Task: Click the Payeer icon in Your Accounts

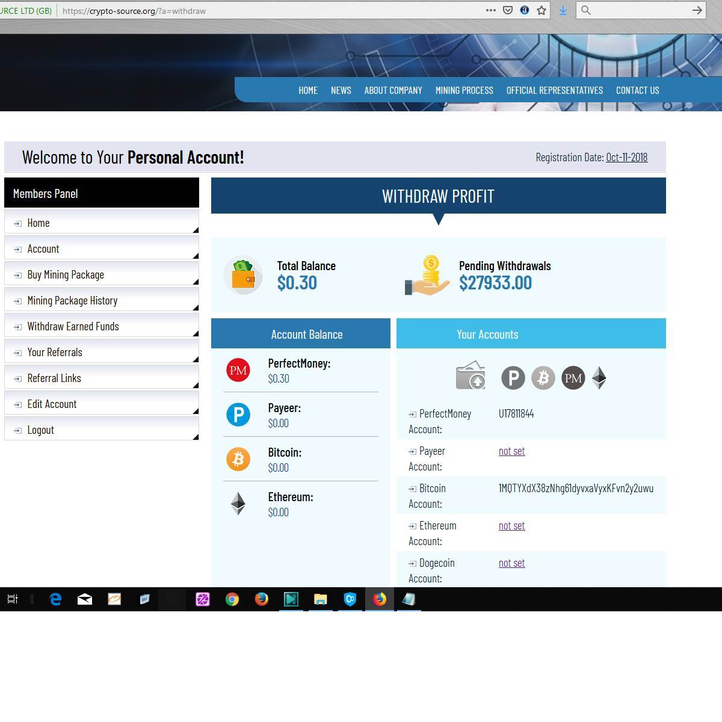Action: coord(513,378)
